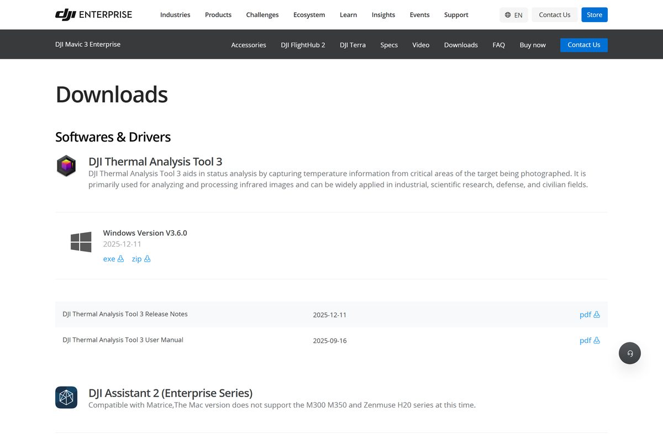Go to the DJI Terra tab
The image size is (663, 438).
pos(352,45)
